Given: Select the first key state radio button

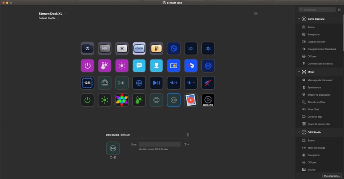Looking at the screenshot, I should [x=111, y=157].
